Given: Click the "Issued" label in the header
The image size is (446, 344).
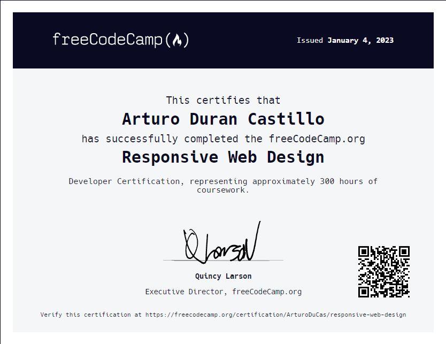Looking at the screenshot, I should pos(310,41).
